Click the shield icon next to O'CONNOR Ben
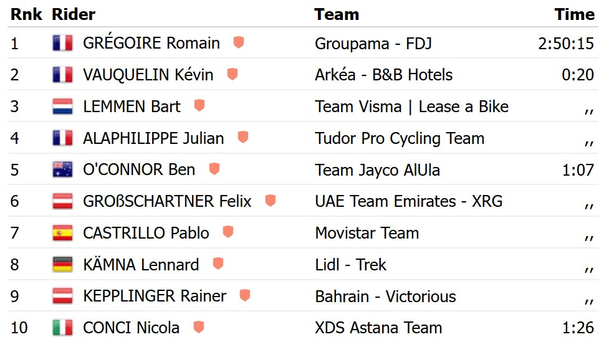604x342 pixels. [x=214, y=169]
